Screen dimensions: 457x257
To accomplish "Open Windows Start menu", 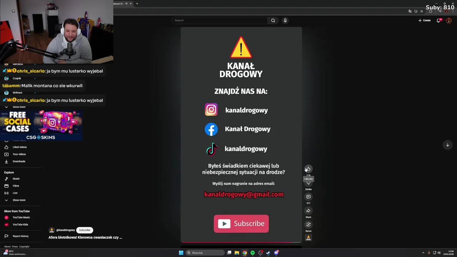I will [181, 253].
